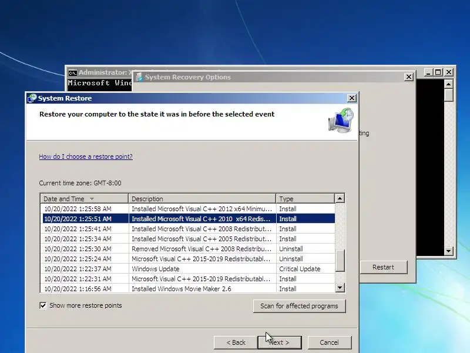
Task: Click the System Recovery Options title icon
Action: pos(139,77)
